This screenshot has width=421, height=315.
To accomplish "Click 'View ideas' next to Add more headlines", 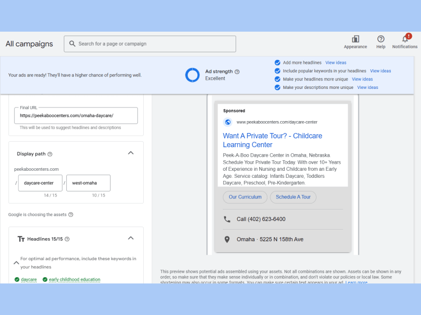I will click(336, 63).
